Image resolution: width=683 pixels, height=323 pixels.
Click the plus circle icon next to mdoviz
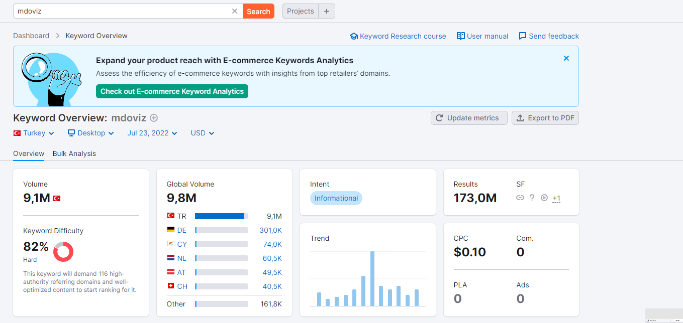154,118
